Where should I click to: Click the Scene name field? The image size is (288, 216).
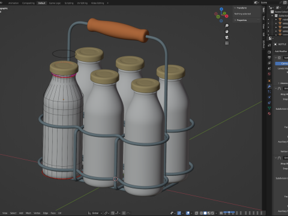270,2
